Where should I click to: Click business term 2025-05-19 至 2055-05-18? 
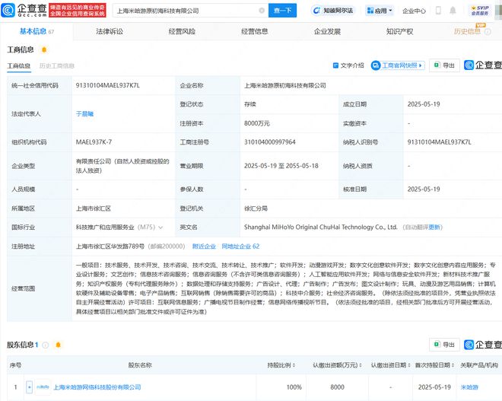click(281, 166)
